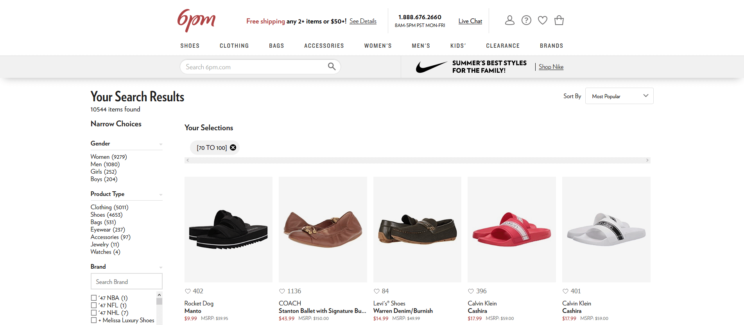Screen dimensions: 744x325
Task: Open the Levi's Warren Denim loafer image
Action: point(417,230)
